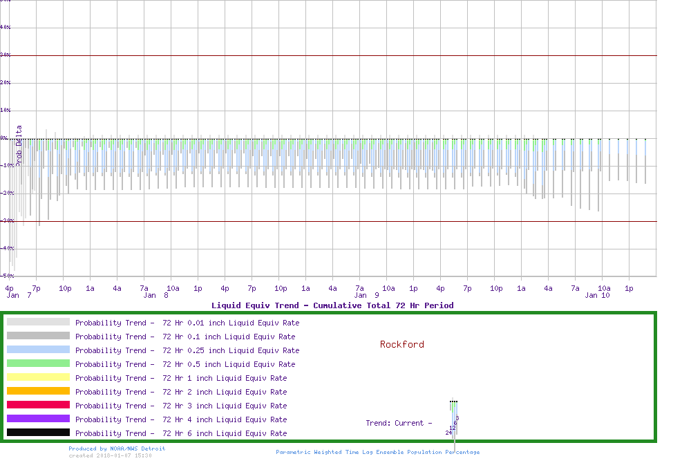Click the 'Liquid Equiv Trend' chart title

point(332,305)
